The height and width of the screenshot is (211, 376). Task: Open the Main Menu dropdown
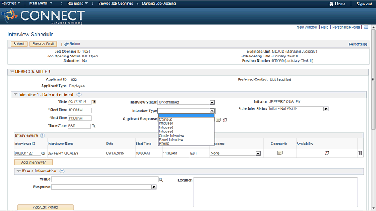pyautogui.click(x=41, y=4)
